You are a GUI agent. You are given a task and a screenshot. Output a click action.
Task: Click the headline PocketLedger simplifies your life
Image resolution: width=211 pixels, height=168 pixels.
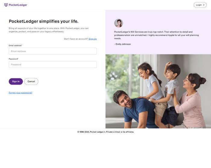pyautogui.click(x=44, y=21)
